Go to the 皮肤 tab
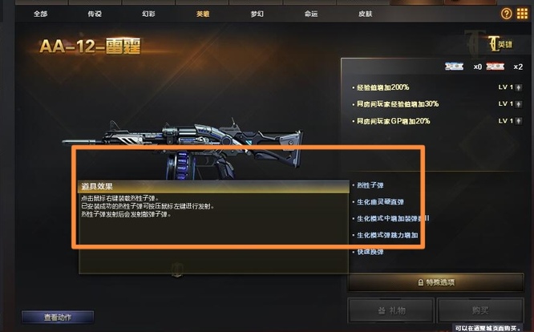This screenshot has height=332, width=534. pyautogui.click(x=365, y=14)
